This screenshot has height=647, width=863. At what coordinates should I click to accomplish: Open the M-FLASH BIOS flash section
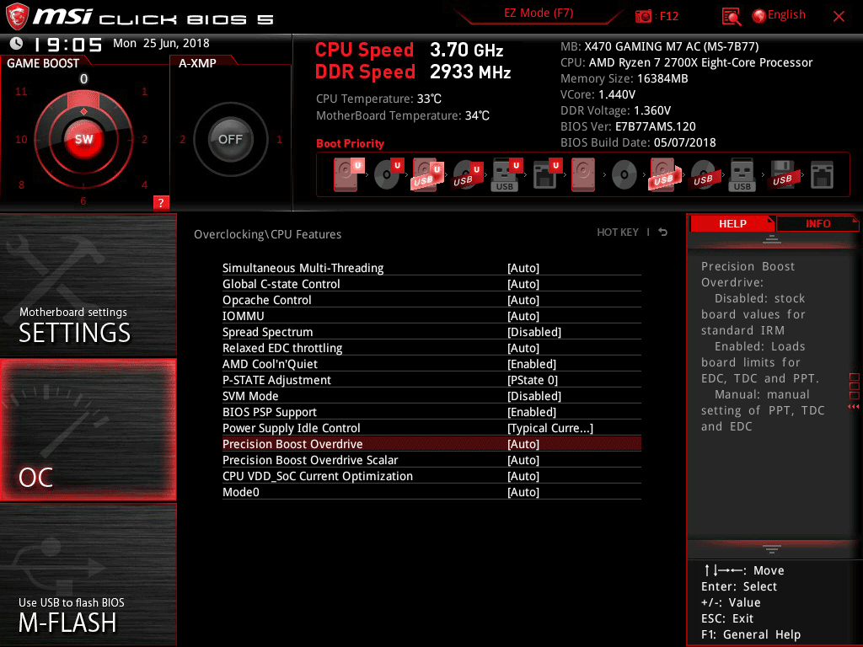(88, 575)
